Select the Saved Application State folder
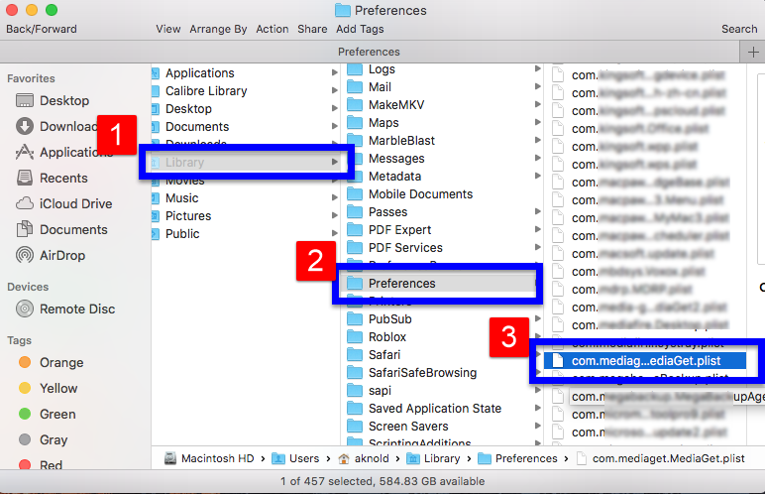Viewport: 765px width, 494px height. coord(434,409)
